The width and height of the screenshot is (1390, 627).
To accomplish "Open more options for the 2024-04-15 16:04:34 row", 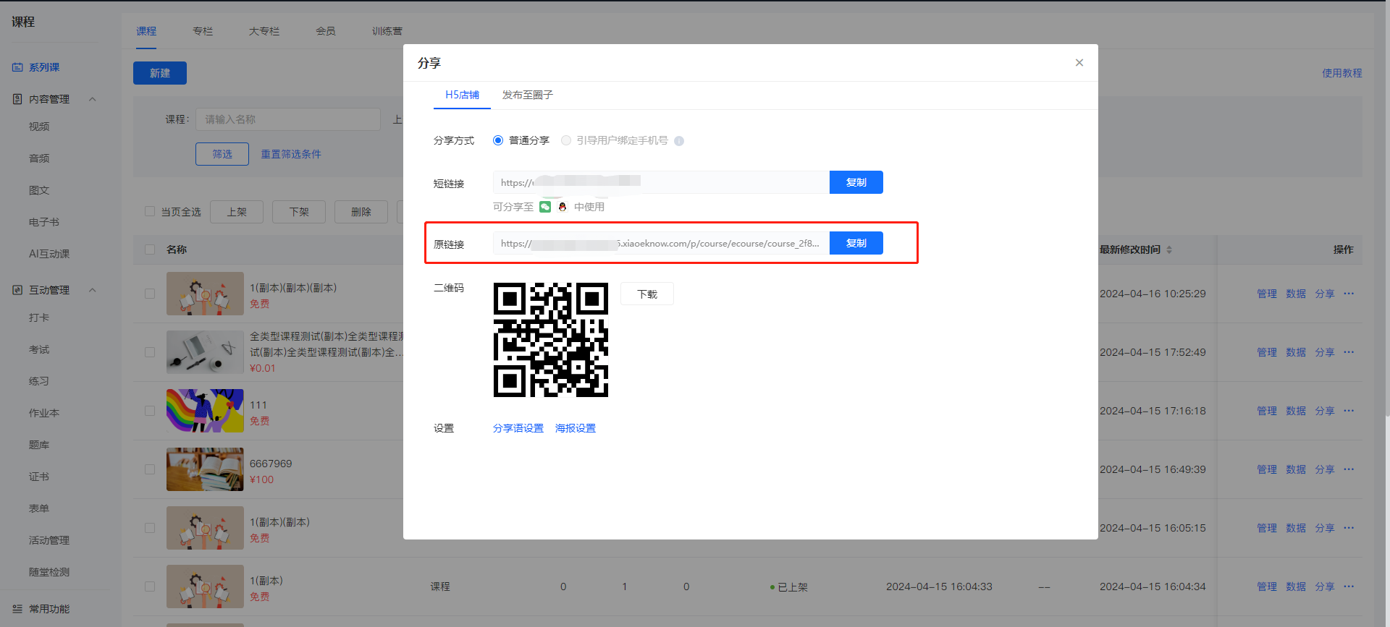I will point(1349,587).
